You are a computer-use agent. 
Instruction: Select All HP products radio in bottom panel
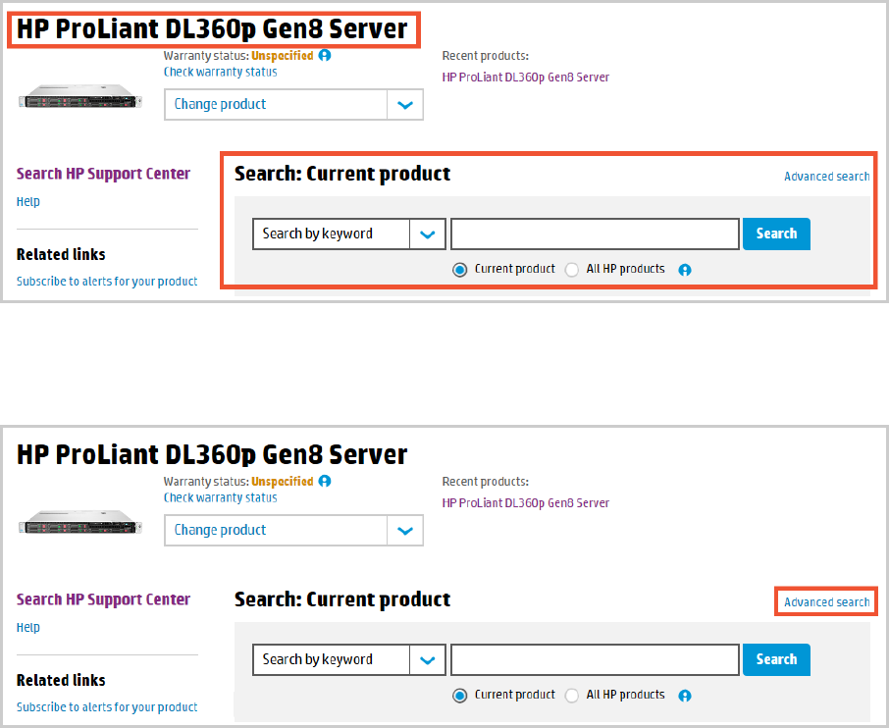(x=571, y=696)
